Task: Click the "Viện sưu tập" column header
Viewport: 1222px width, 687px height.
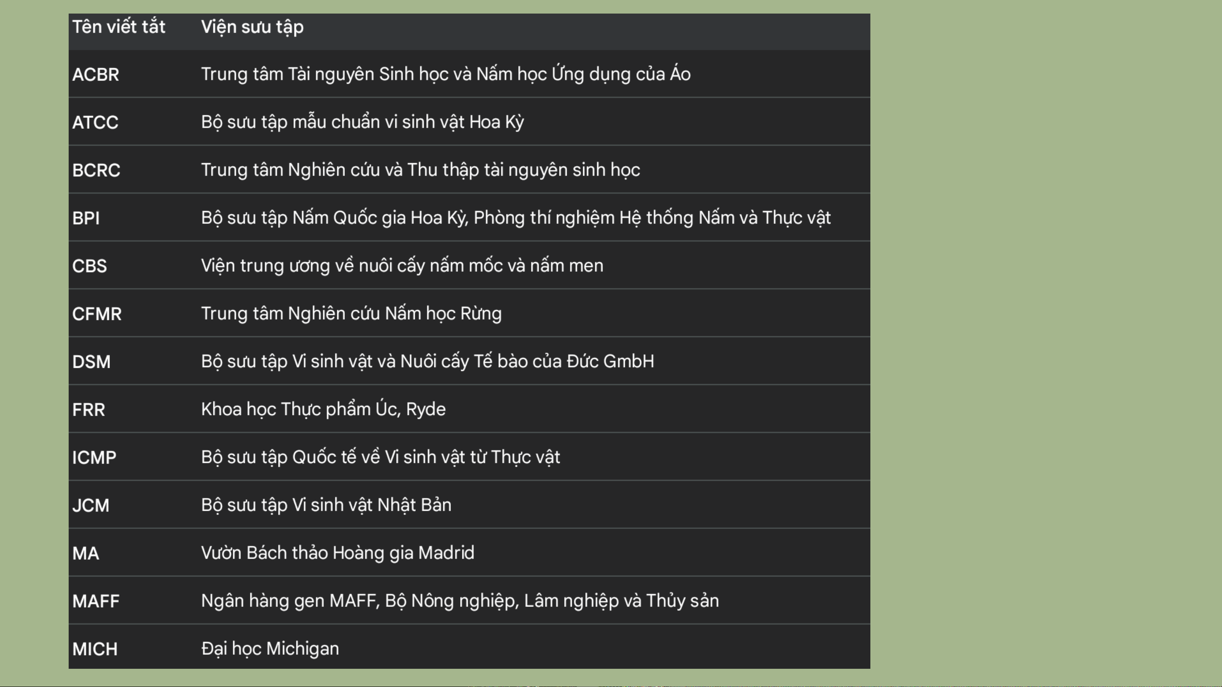Action: pyautogui.click(x=252, y=27)
